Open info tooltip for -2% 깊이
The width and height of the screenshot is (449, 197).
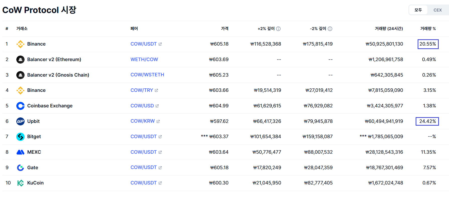click(330, 29)
